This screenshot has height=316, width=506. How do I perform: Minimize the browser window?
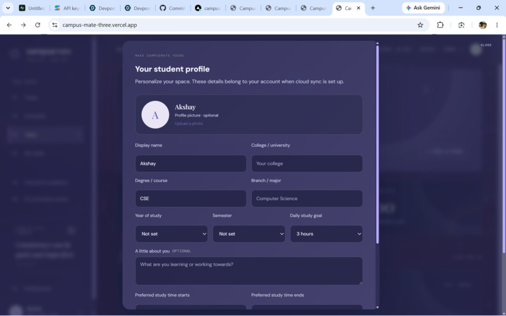pyautogui.click(x=461, y=8)
